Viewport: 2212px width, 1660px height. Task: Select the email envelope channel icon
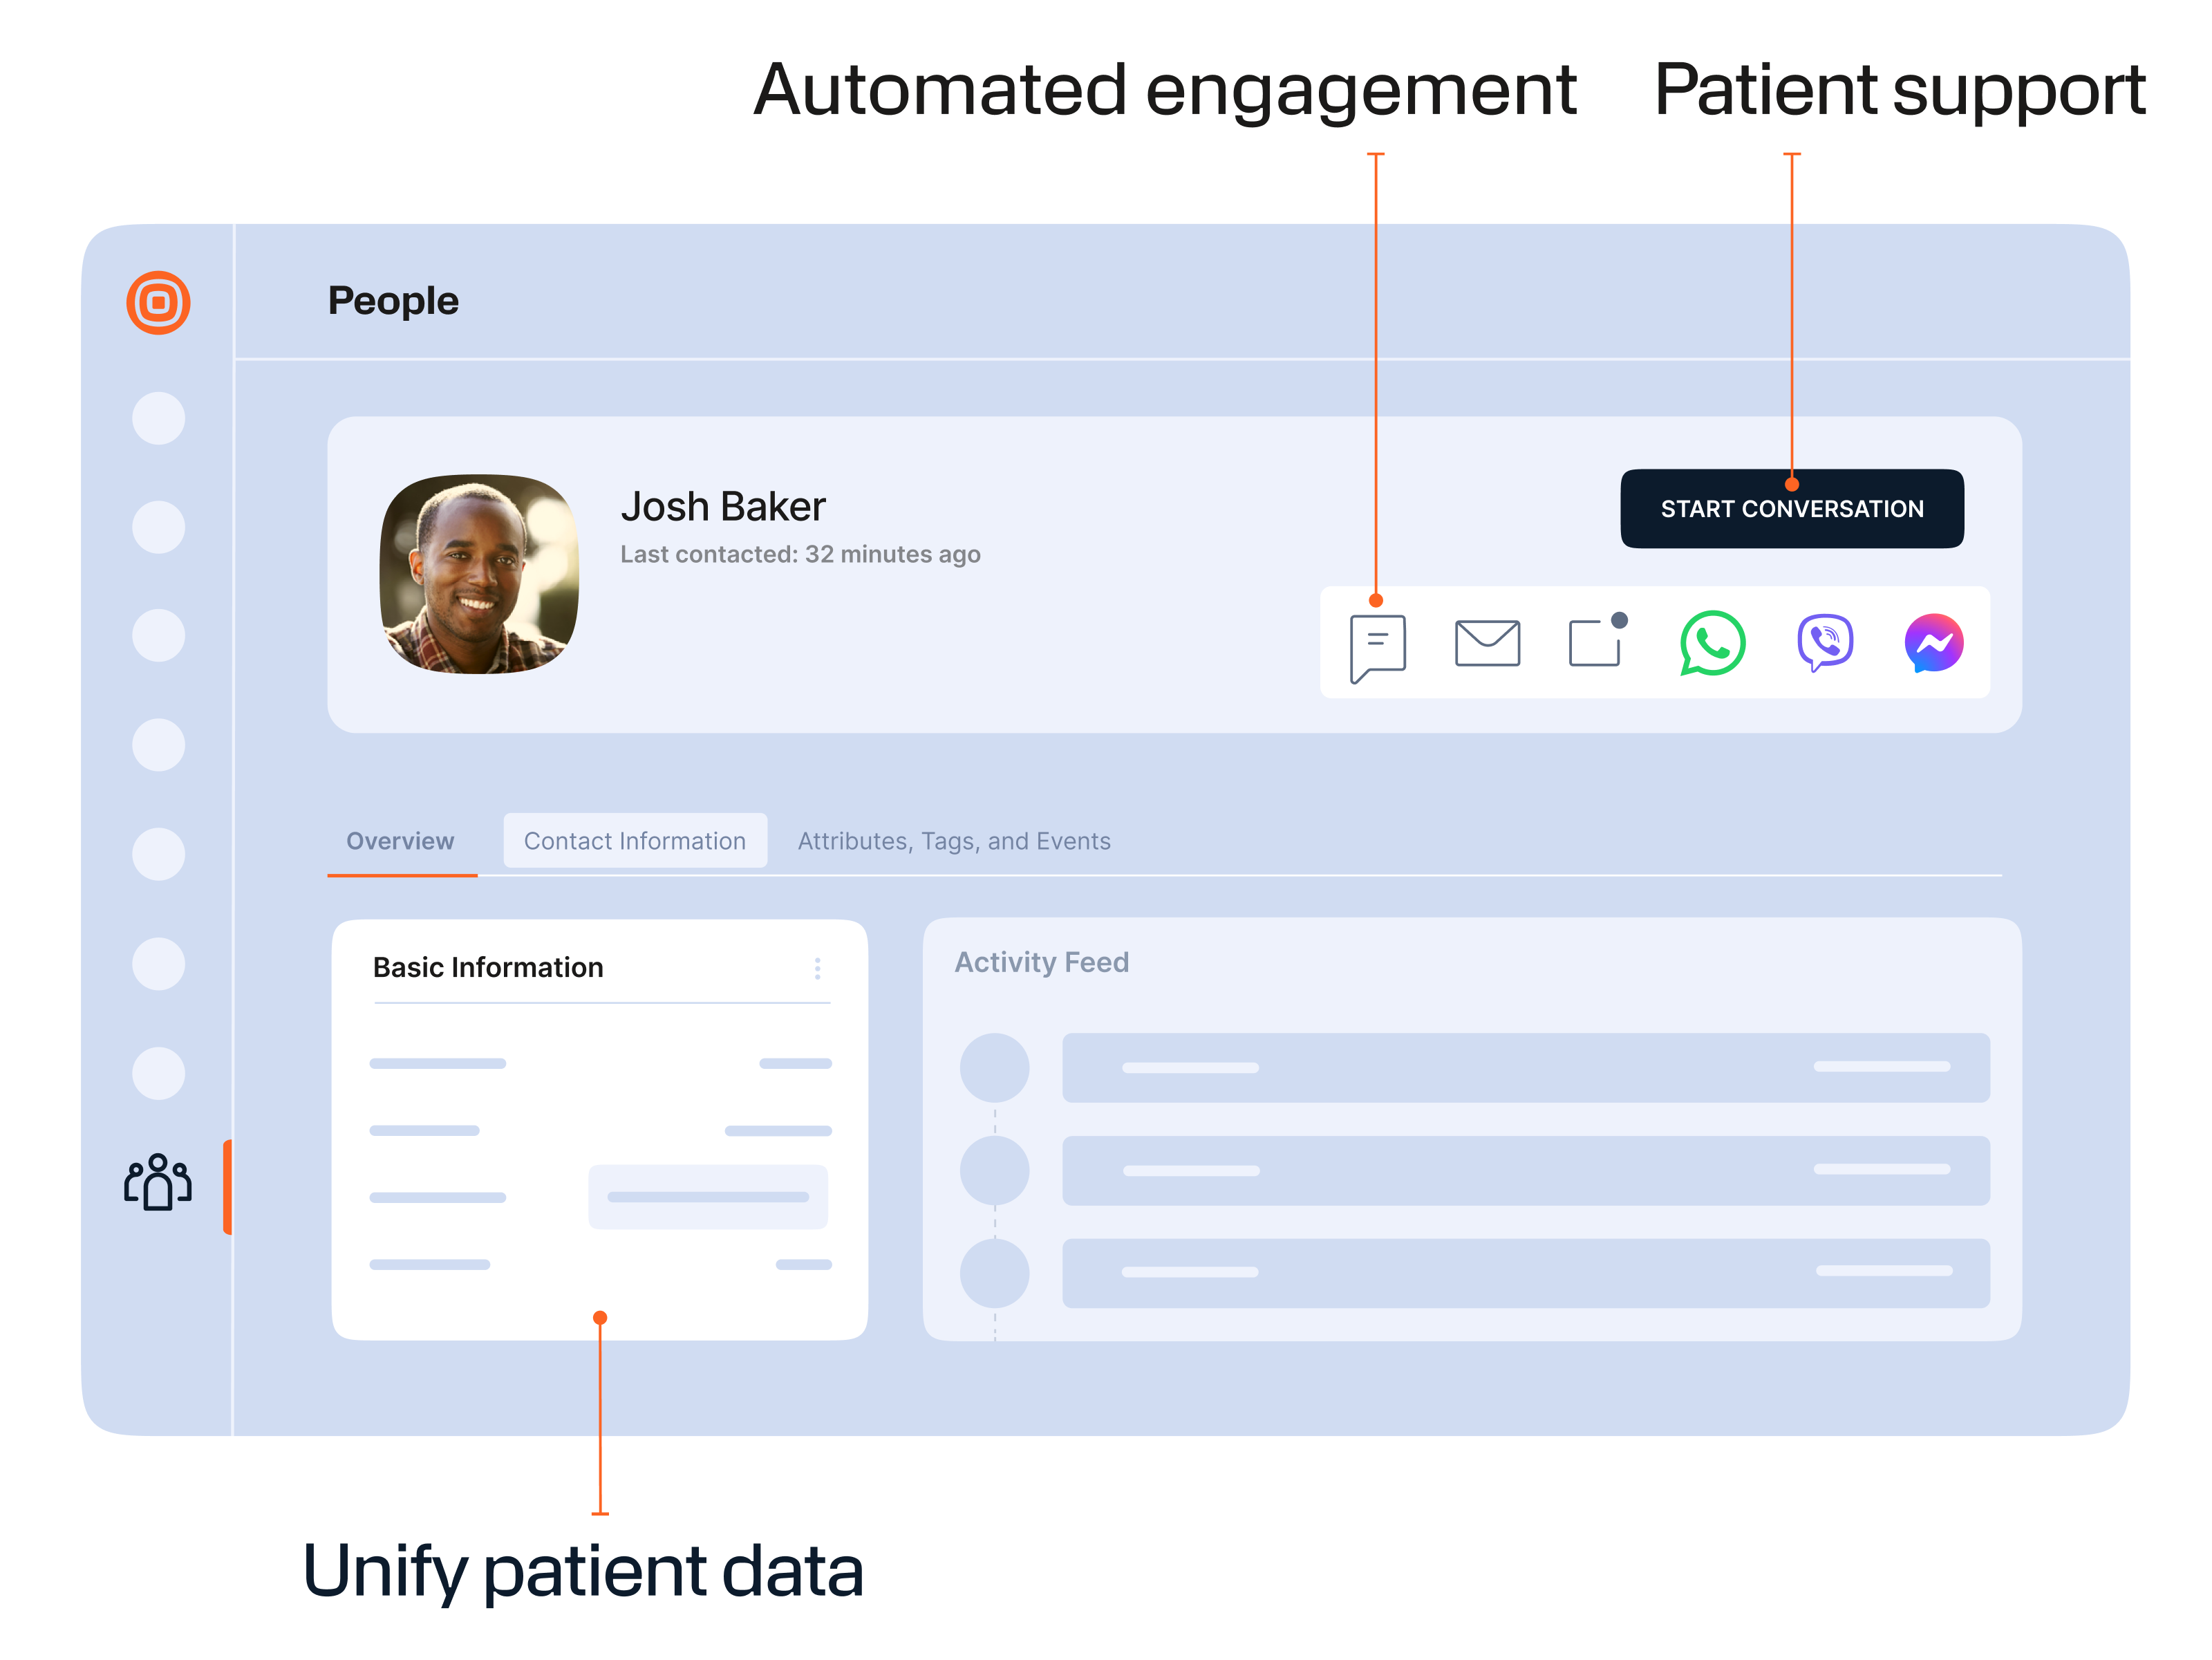click(x=1487, y=642)
